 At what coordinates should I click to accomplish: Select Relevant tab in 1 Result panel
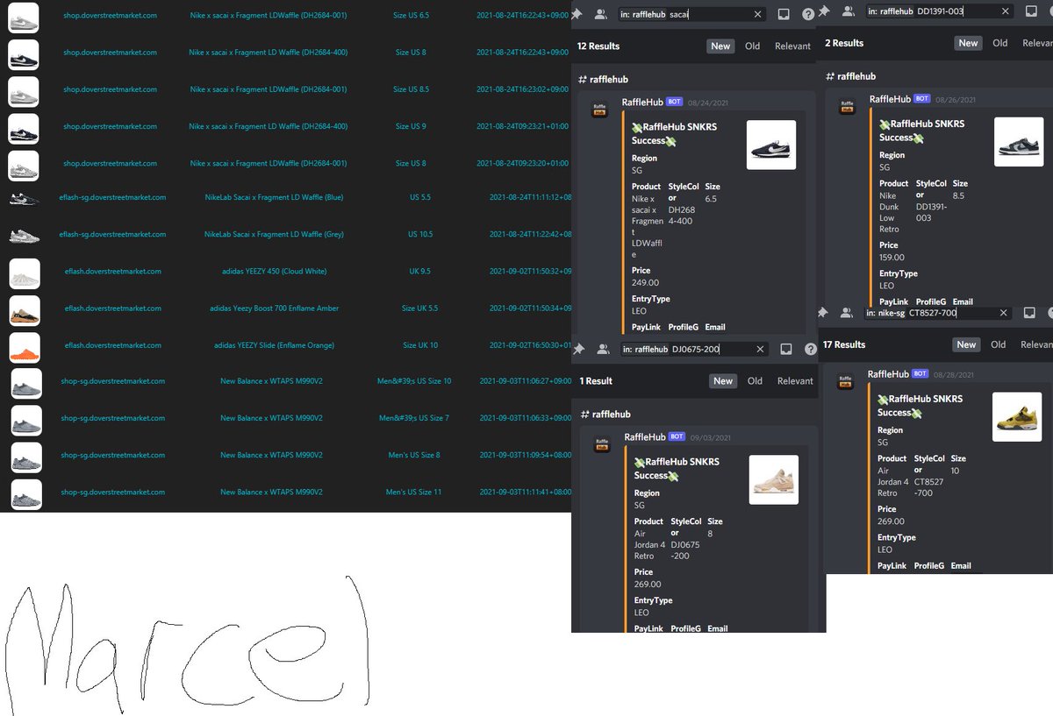click(795, 381)
